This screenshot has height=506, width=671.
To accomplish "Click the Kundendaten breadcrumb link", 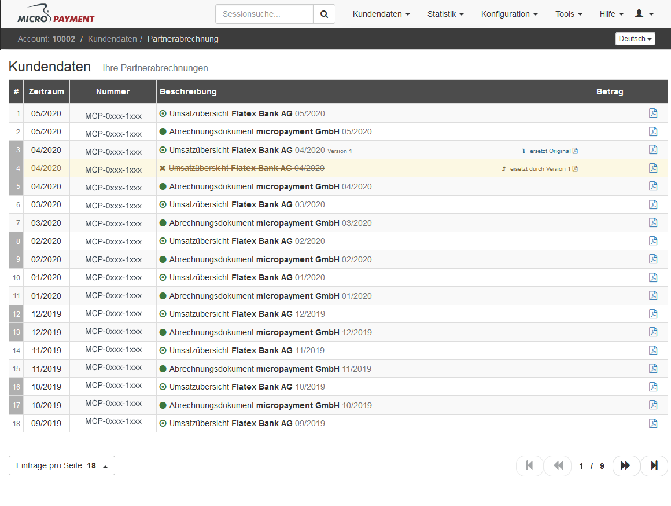I will [112, 39].
